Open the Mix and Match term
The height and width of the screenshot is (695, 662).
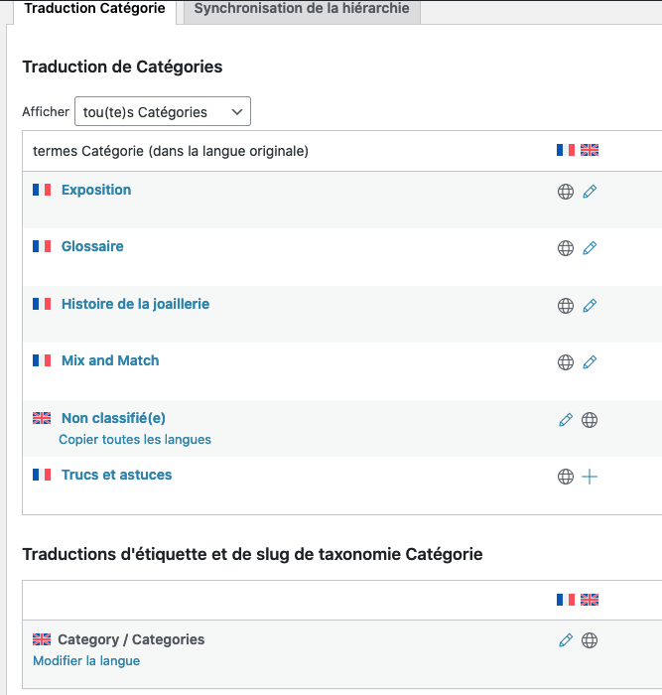tap(110, 360)
